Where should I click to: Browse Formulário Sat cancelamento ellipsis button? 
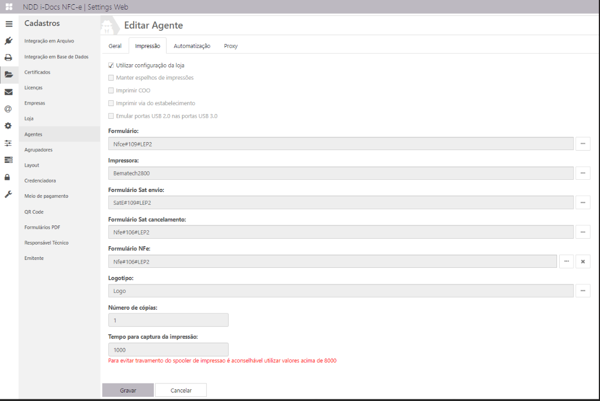pyautogui.click(x=583, y=232)
